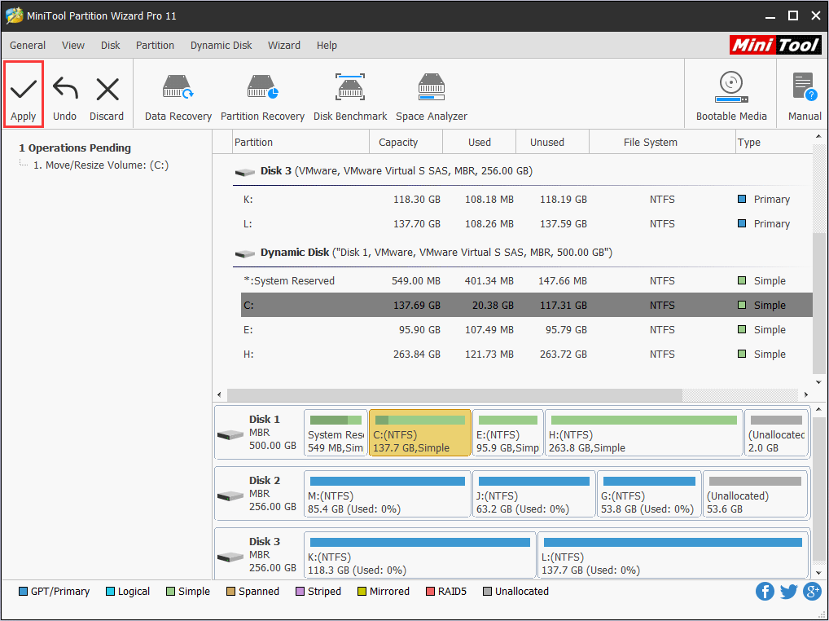Select the E: partition row
Screen dimensions: 829x621
point(527,329)
